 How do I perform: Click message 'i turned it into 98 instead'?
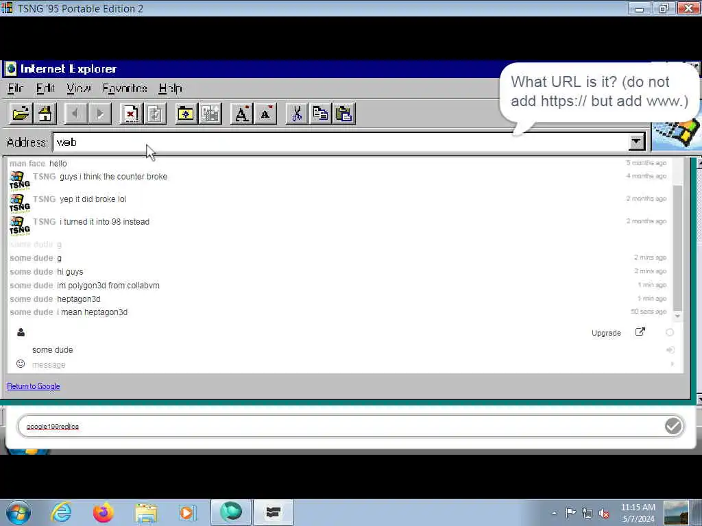pos(105,222)
